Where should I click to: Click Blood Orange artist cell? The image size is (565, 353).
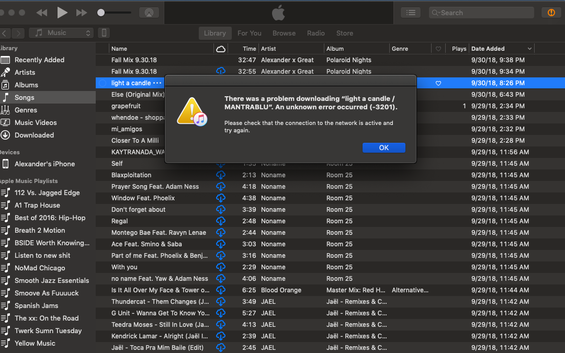coord(281,290)
